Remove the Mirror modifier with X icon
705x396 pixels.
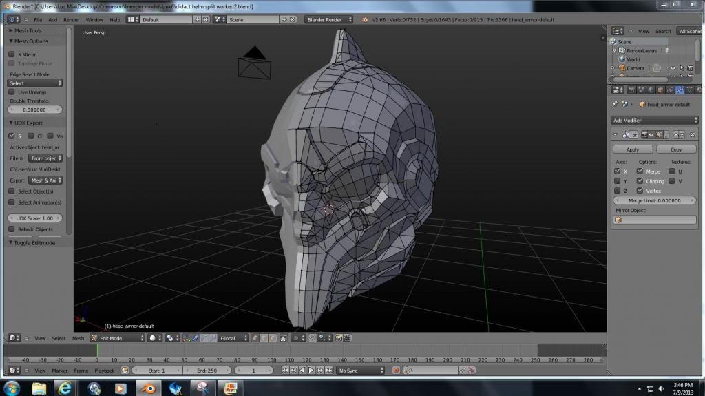click(x=693, y=134)
